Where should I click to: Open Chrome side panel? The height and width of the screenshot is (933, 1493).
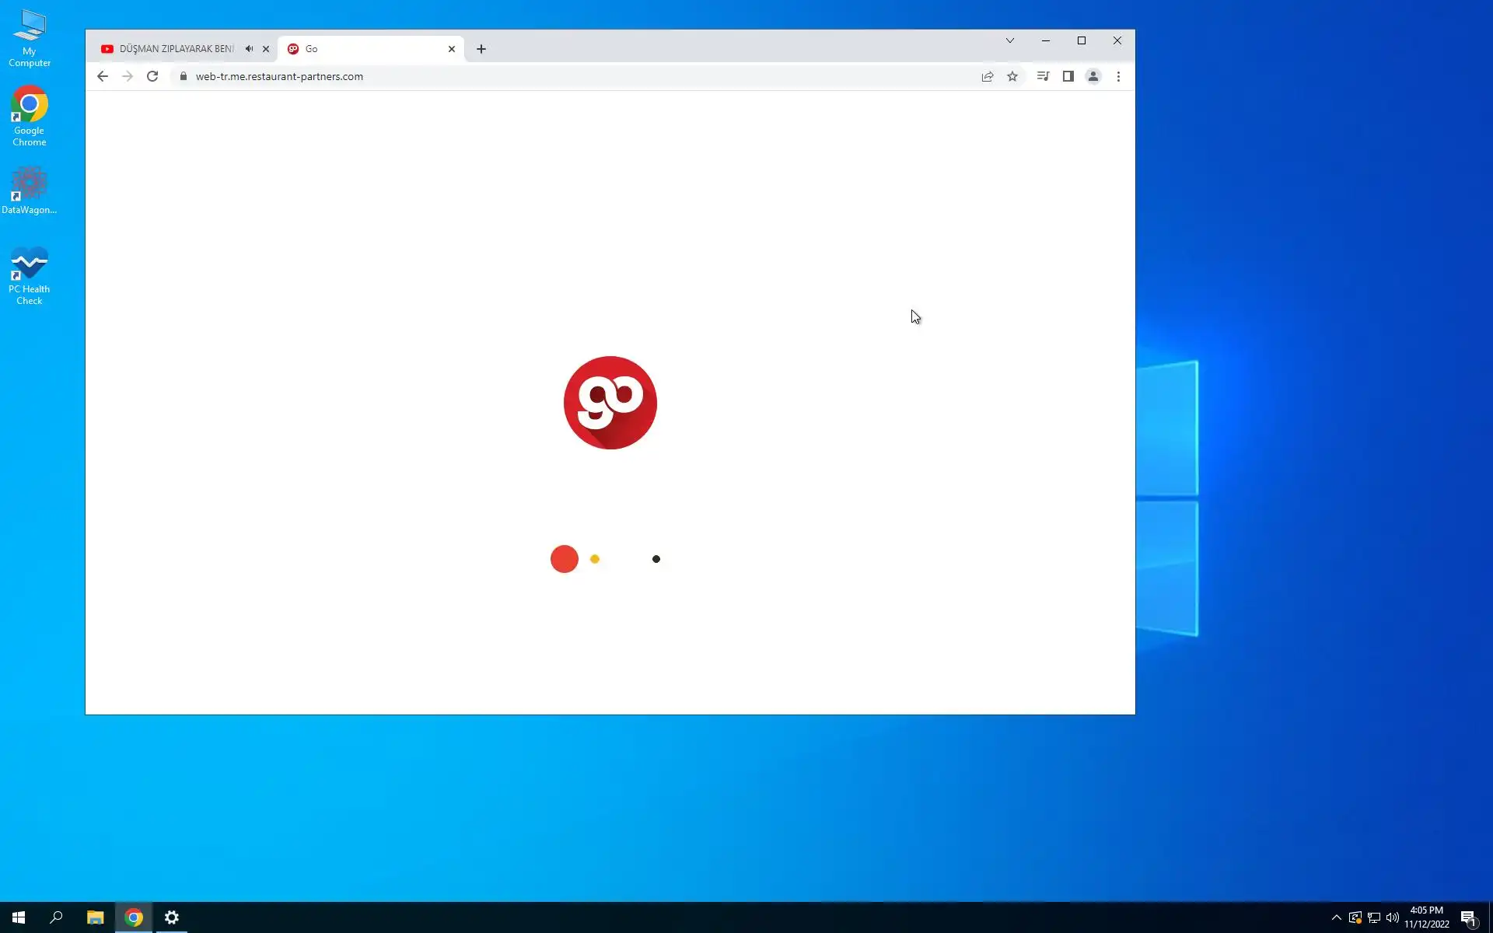click(1068, 76)
